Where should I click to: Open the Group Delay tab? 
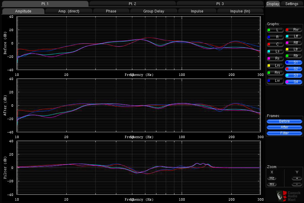(154, 11)
